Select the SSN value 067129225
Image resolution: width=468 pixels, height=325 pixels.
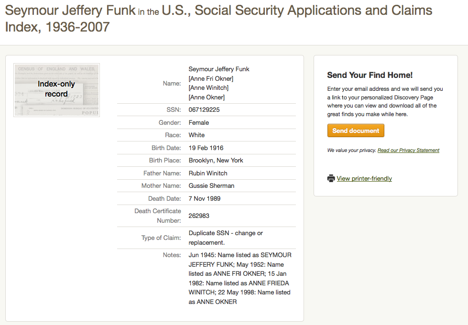(x=204, y=110)
